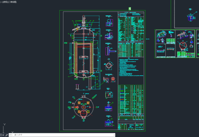Viewport: 199px width, 137px height.
Task: Select the small green tag above the drawing frame
Action: [x=130, y=9]
